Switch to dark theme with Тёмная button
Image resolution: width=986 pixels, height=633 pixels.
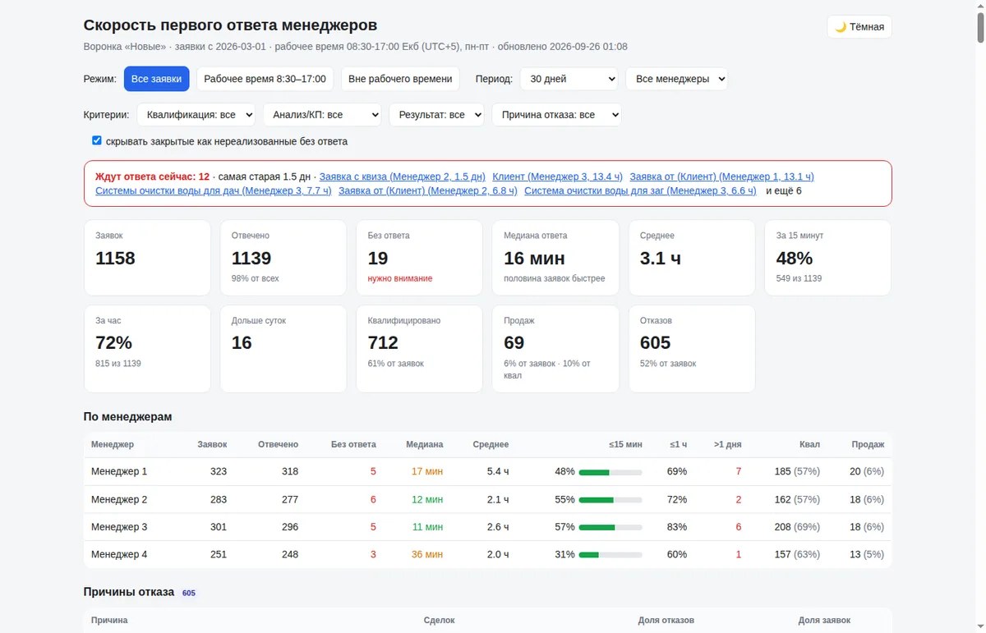859,27
